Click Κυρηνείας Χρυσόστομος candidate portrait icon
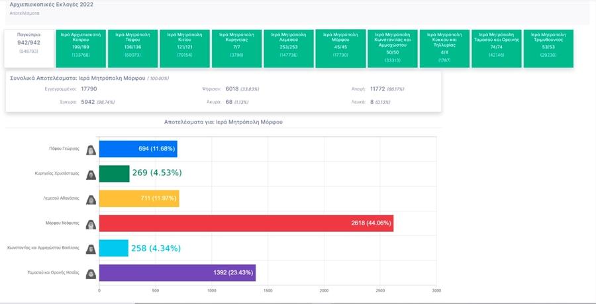Screen dimensions: 596x304 pyautogui.click(x=91, y=174)
